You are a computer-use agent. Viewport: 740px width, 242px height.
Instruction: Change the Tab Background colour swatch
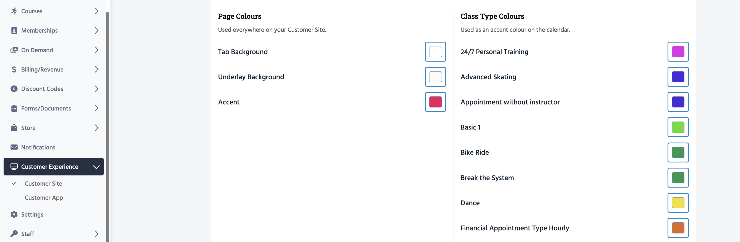435,52
